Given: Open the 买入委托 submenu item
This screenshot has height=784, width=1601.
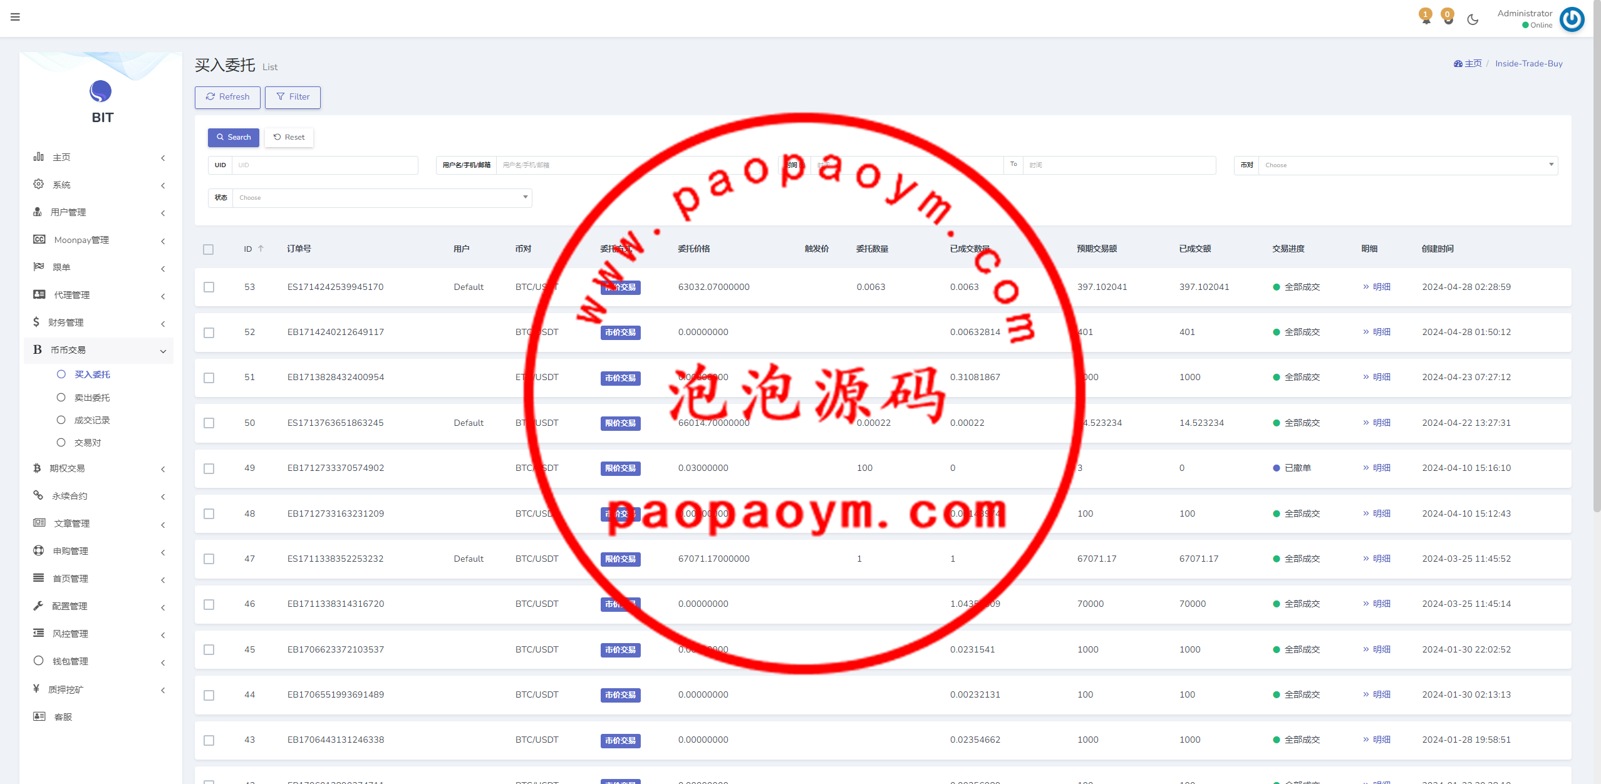Looking at the screenshot, I should tap(92, 374).
